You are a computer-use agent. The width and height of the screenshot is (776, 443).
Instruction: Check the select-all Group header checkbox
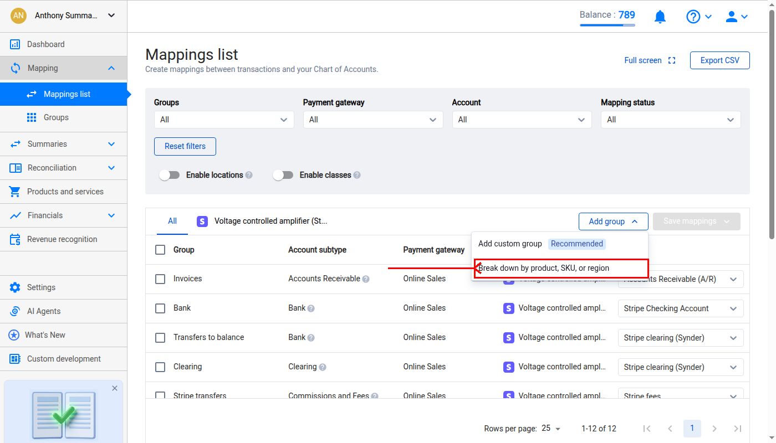160,250
